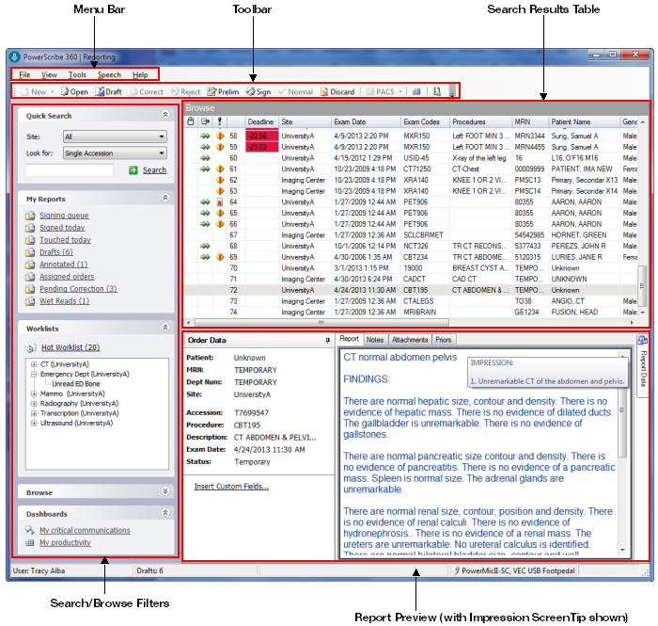Click Insert Custom Fields link
The height and width of the screenshot is (626, 658).
point(231,487)
